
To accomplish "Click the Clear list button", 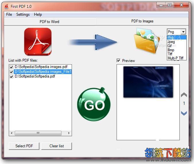I will pos(57,146).
